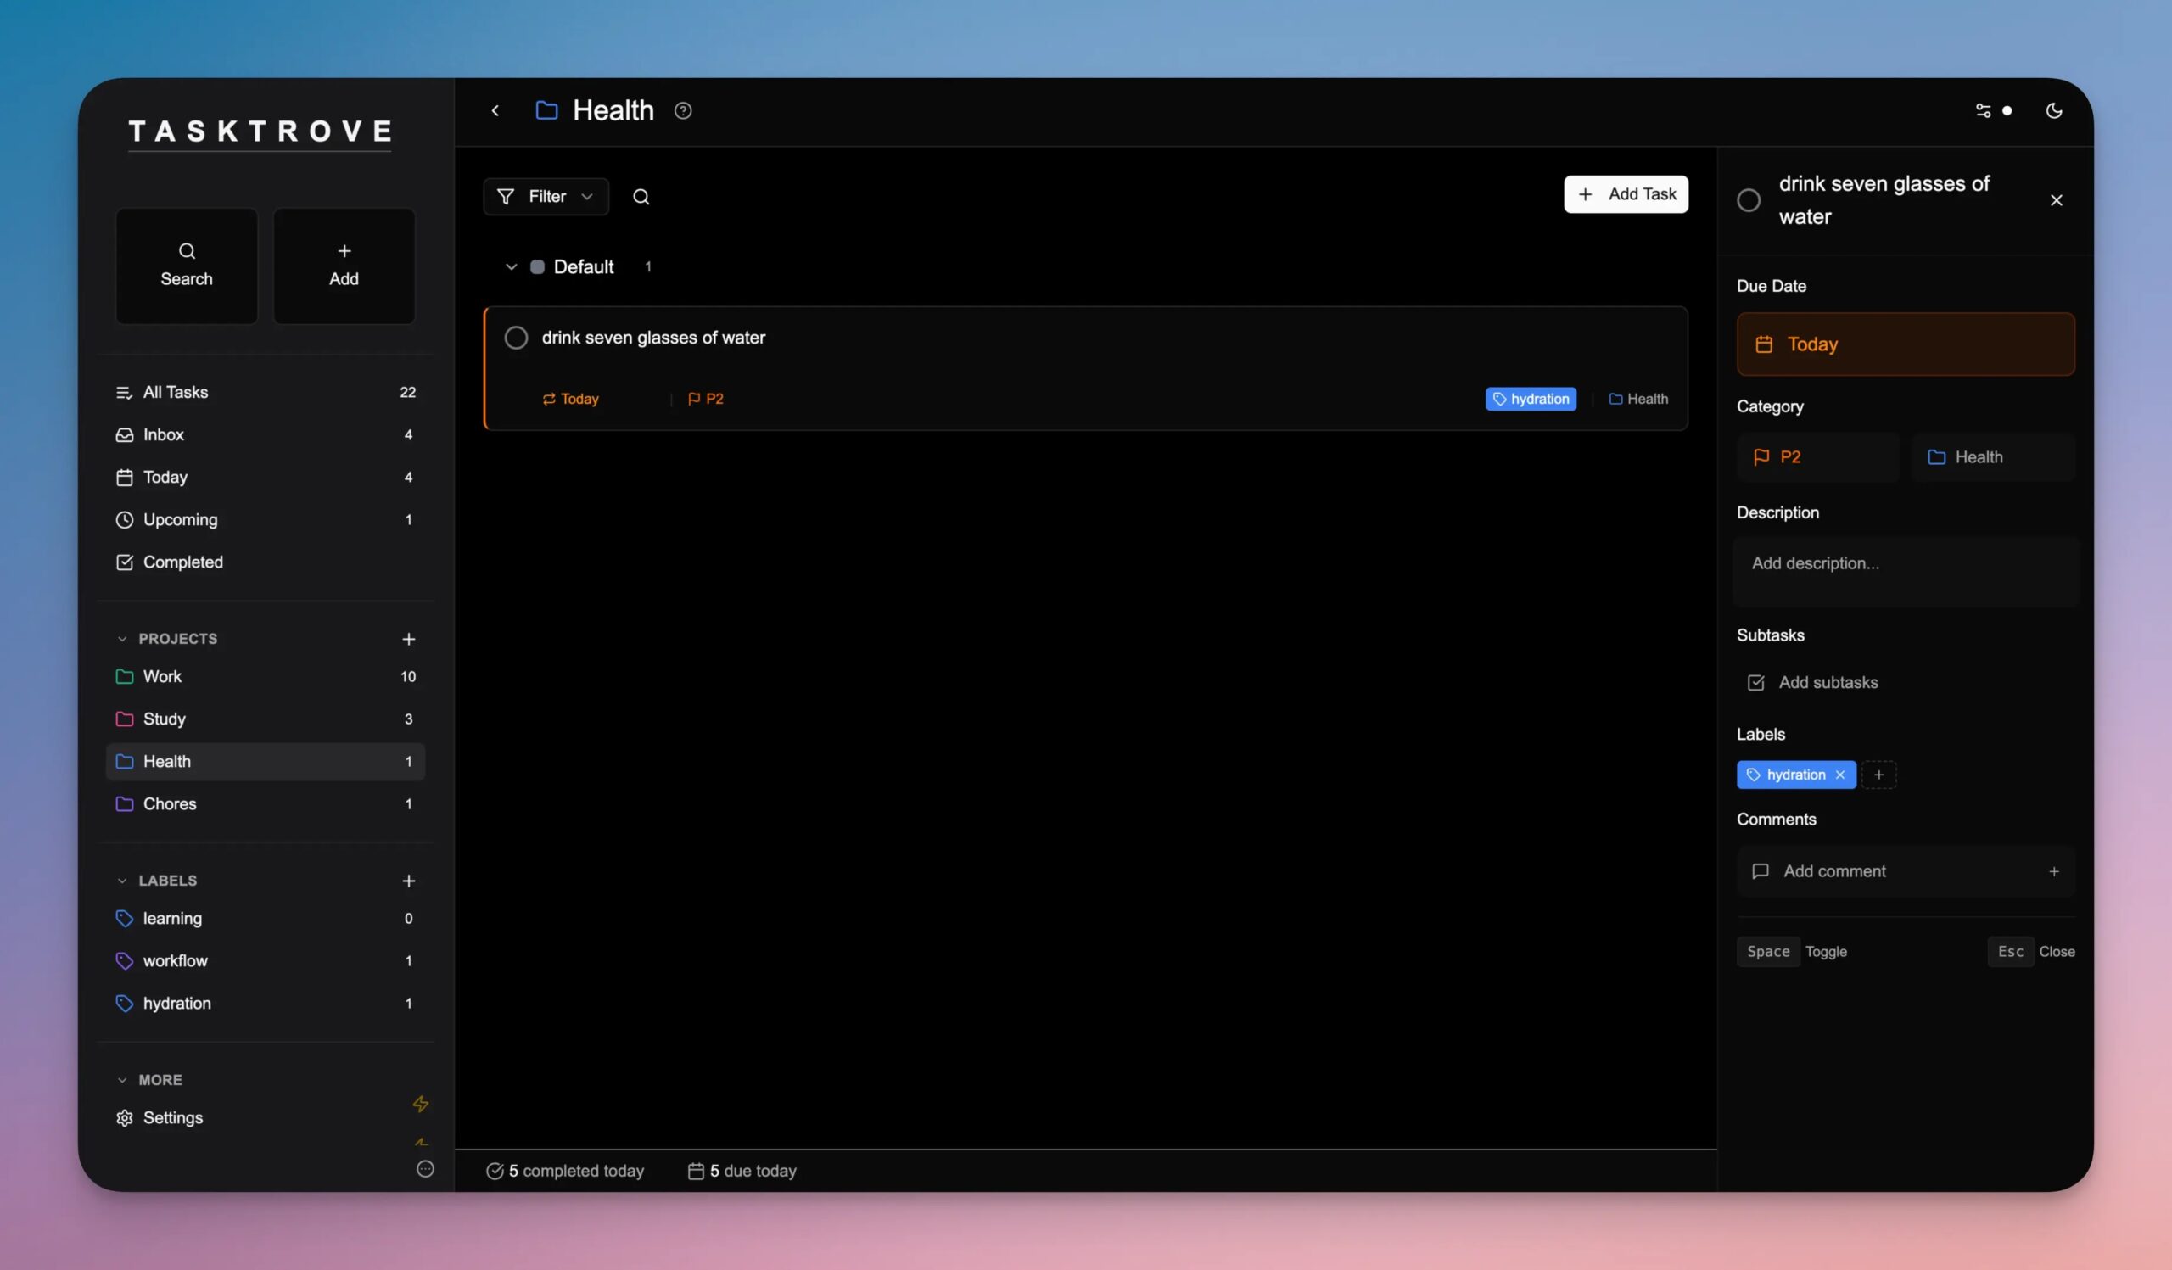Open the Filter dropdown
The image size is (2172, 1270).
tap(546, 197)
